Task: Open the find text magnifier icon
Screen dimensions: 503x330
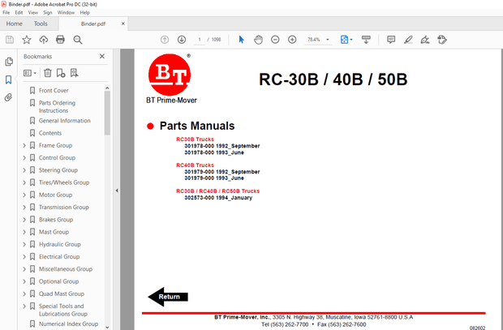Action: pyautogui.click(x=78, y=40)
